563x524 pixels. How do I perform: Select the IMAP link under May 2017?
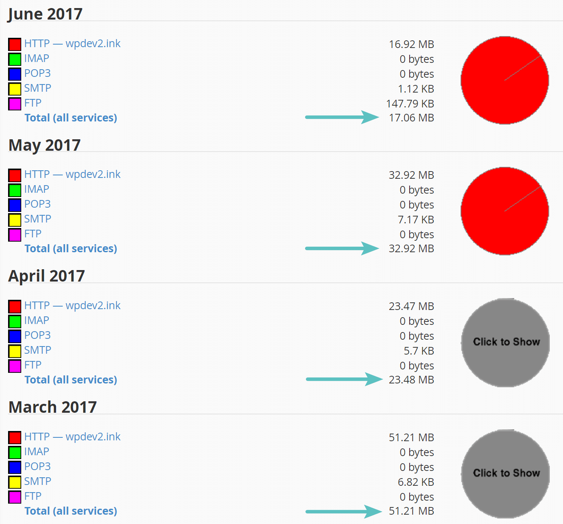pos(37,189)
